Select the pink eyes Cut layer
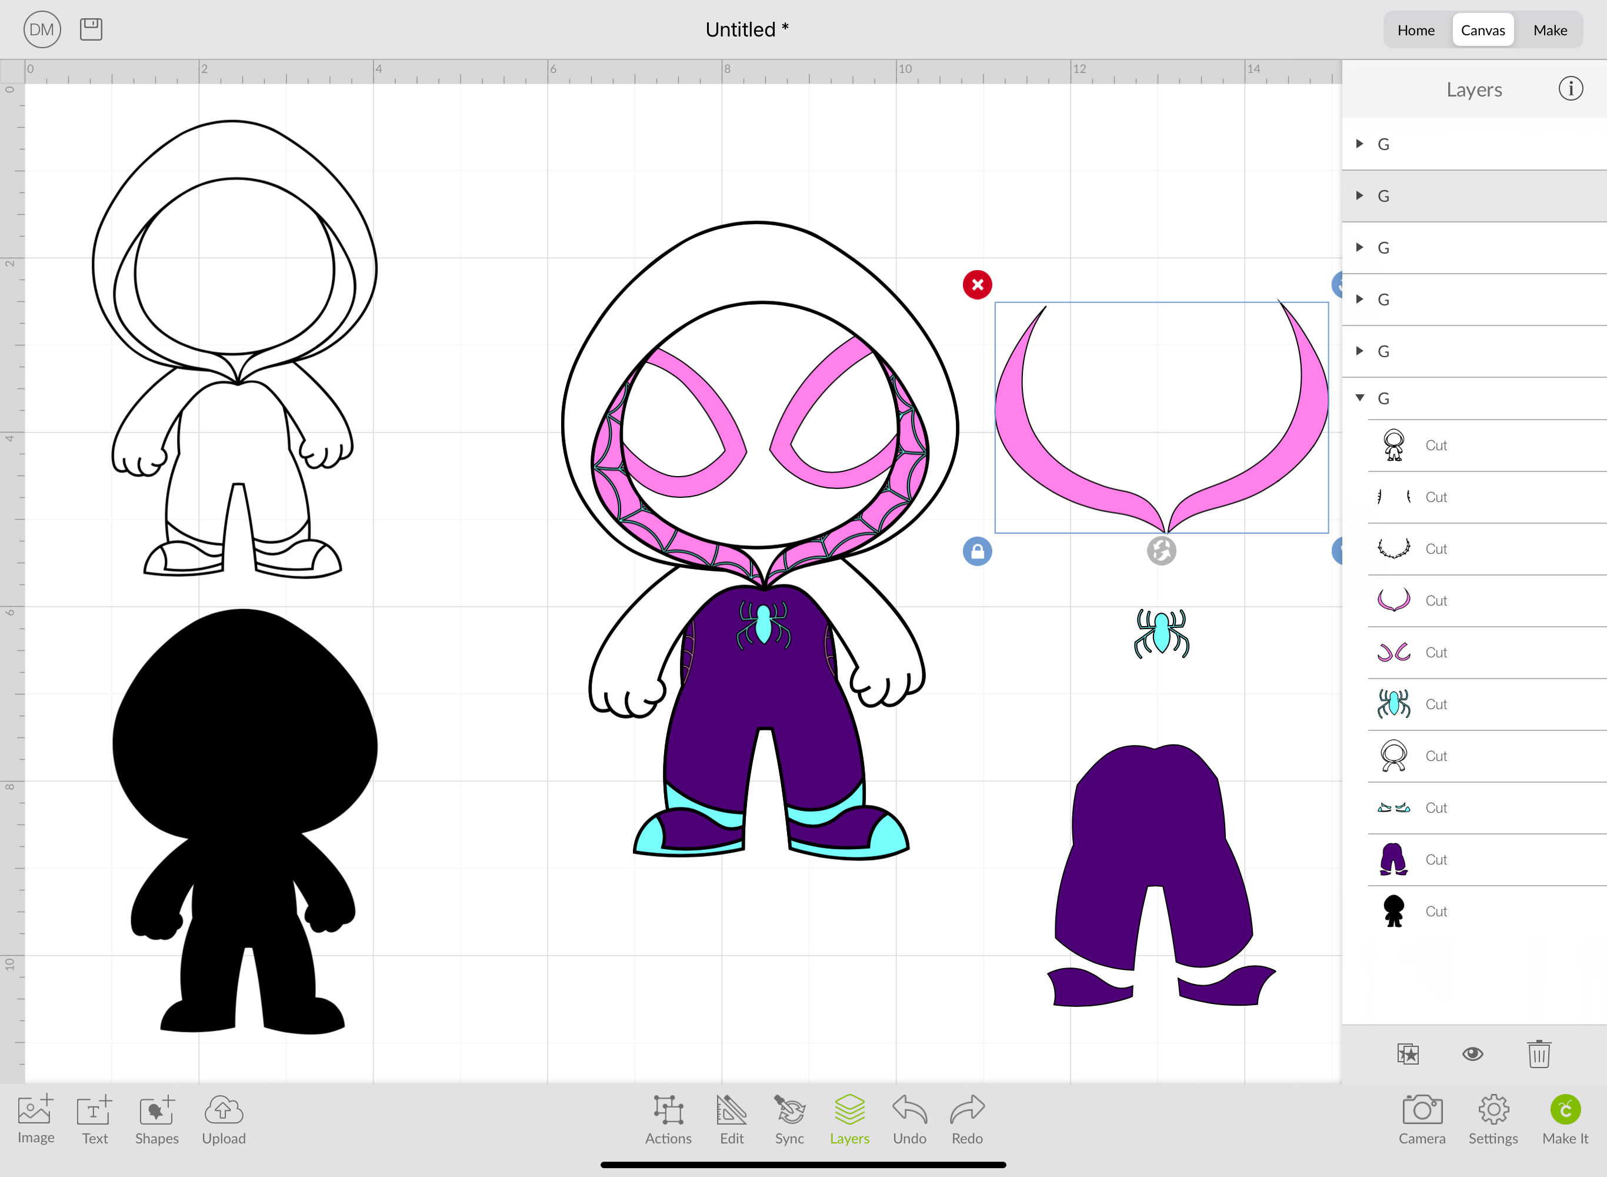Viewport: 1607px width, 1177px height. [1486, 653]
